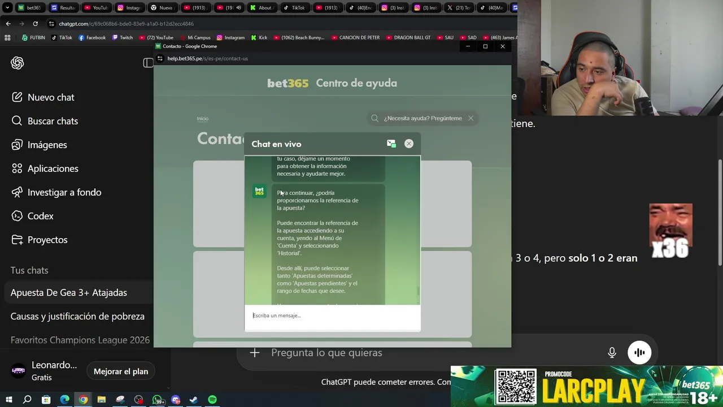Focus the 'Pregunta lo que quieras' input
The height and width of the screenshot is (407, 723).
[326, 353]
